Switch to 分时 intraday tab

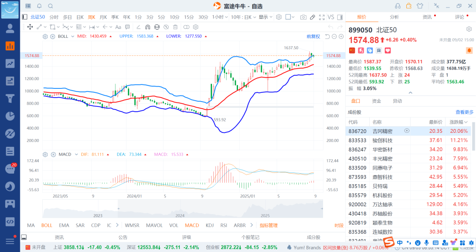click(x=54, y=17)
